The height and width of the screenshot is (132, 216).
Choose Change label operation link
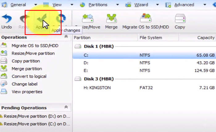(x=24, y=84)
